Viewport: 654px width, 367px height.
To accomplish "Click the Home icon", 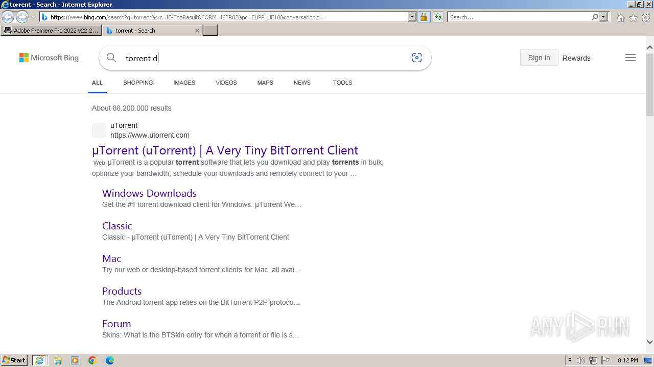I will coord(620,18).
